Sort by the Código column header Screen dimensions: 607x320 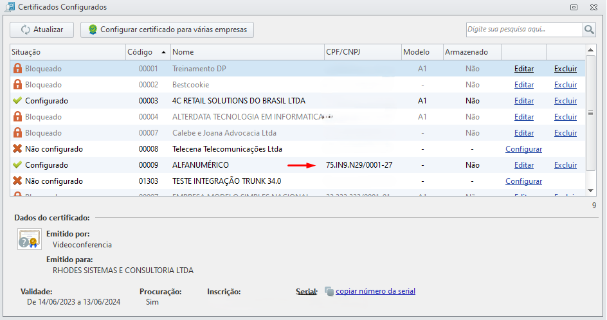(149, 52)
